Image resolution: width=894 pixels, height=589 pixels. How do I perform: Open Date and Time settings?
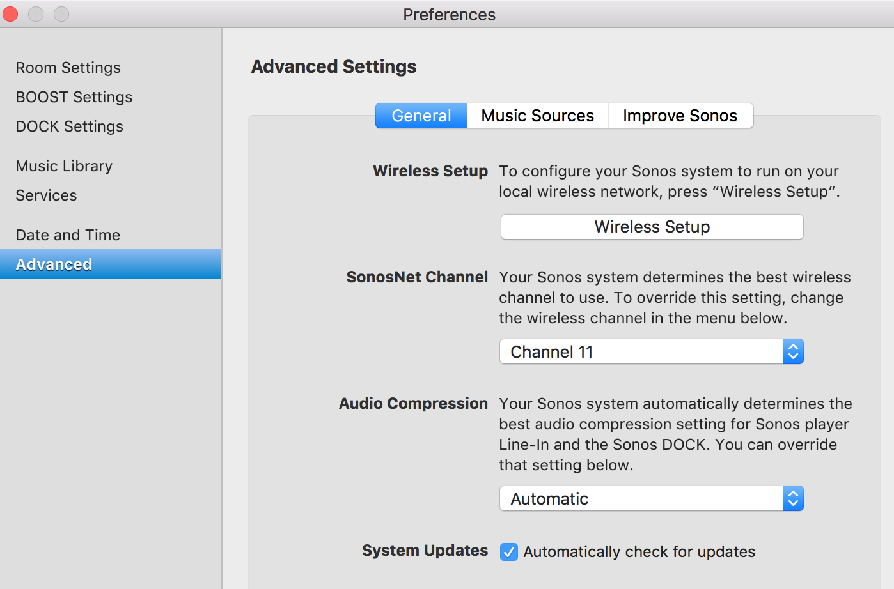click(68, 235)
